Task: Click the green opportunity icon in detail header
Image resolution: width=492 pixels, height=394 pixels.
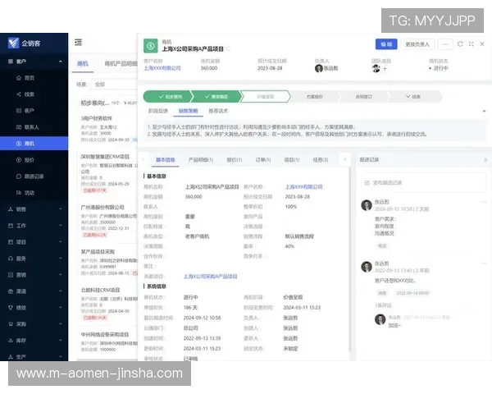Action: (x=151, y=46)
